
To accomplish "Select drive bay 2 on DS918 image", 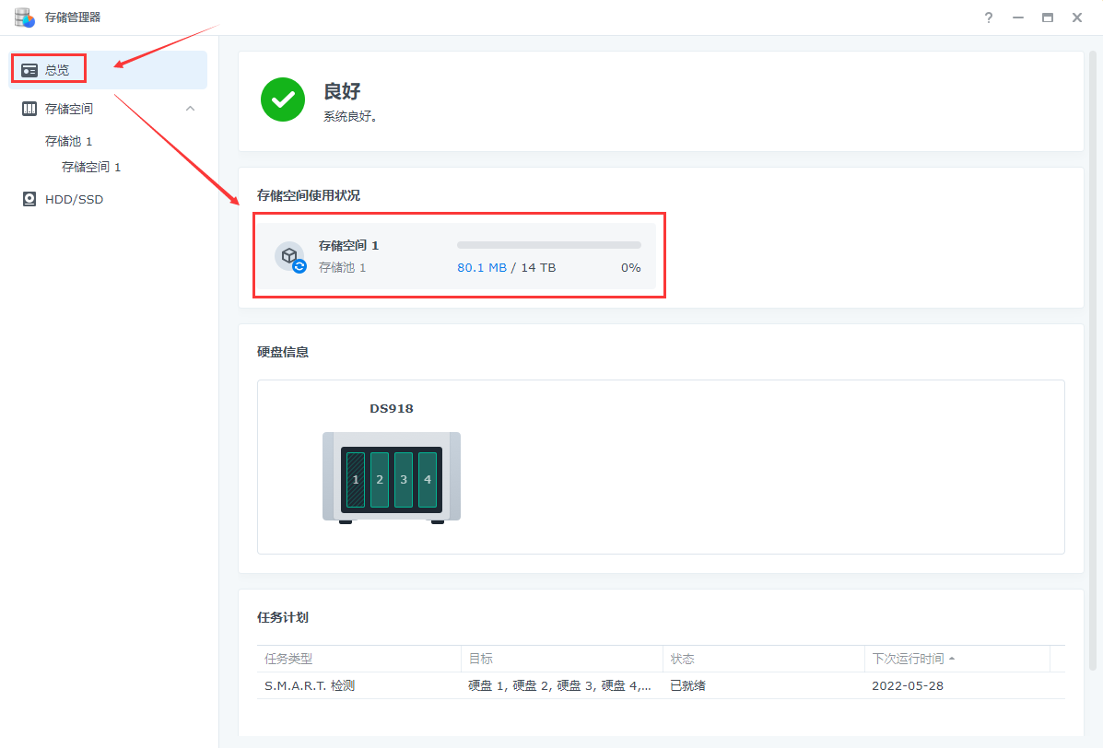I will point(380,480).
